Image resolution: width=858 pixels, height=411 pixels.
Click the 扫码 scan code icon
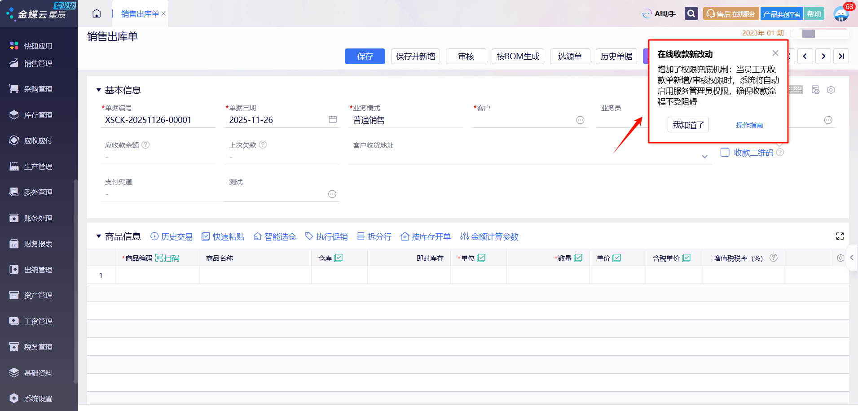pyautogui.click(x=167, y=258)
